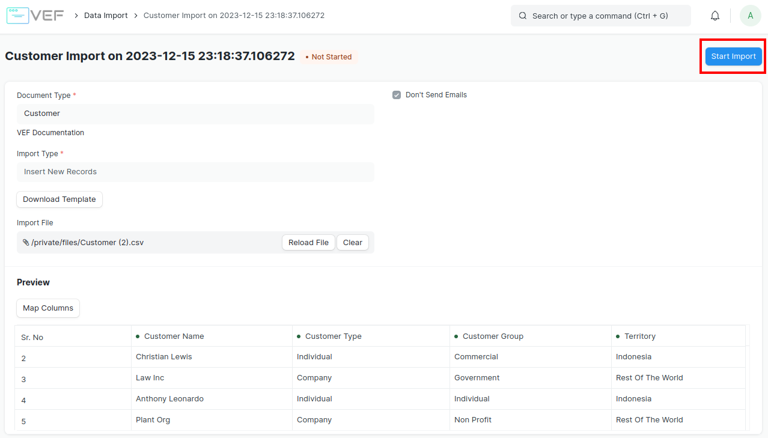The width and height of the screenshot is (768, 438).
Task: Click the Non Profit customer group cell
Action: tap(531, 420)
